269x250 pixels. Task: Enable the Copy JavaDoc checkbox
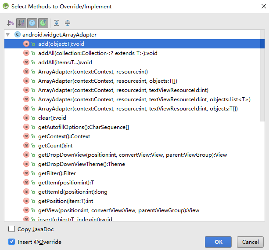[11, 229]
